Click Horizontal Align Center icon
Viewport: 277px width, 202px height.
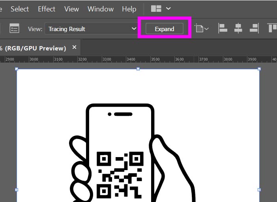pyautogui.click(x=238, y=28)
